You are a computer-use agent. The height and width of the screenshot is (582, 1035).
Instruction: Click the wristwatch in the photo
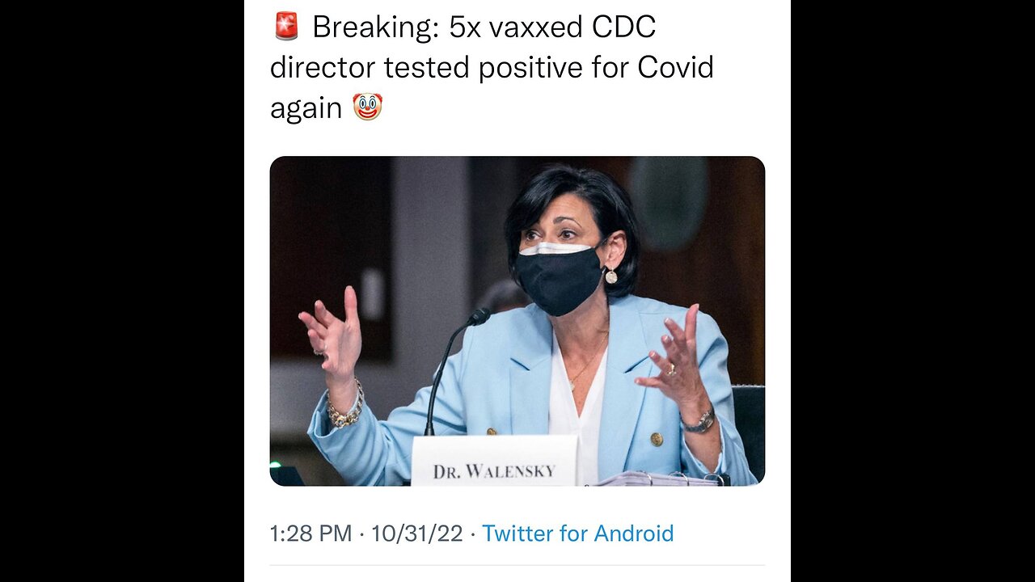699,420
